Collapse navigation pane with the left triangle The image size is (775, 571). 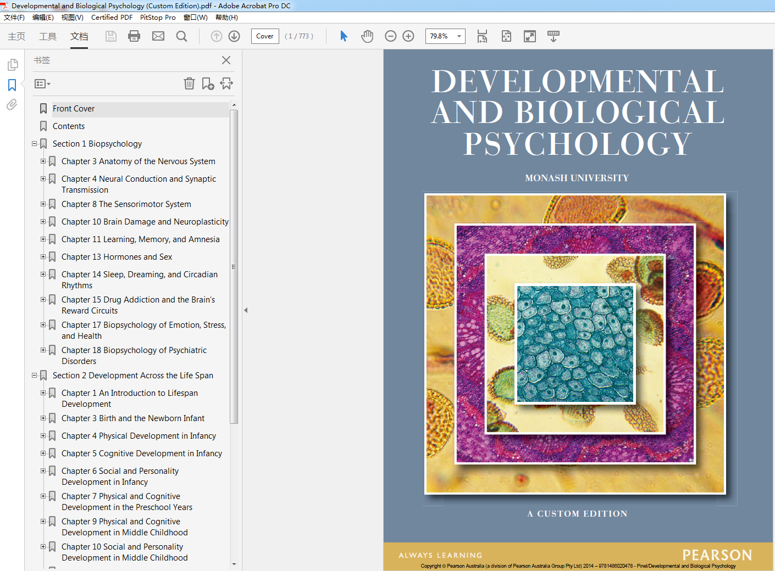(246, 310)
